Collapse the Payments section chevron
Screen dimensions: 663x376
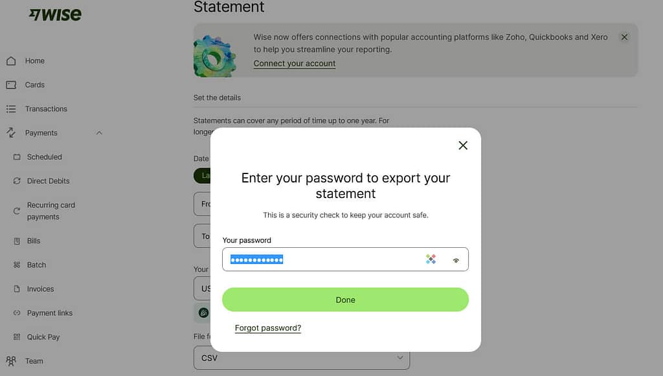click(99, 133)
